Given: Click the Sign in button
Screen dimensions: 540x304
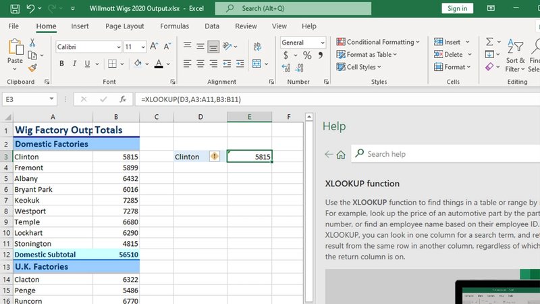Looking at the screenshot, I should coord(457,8).
